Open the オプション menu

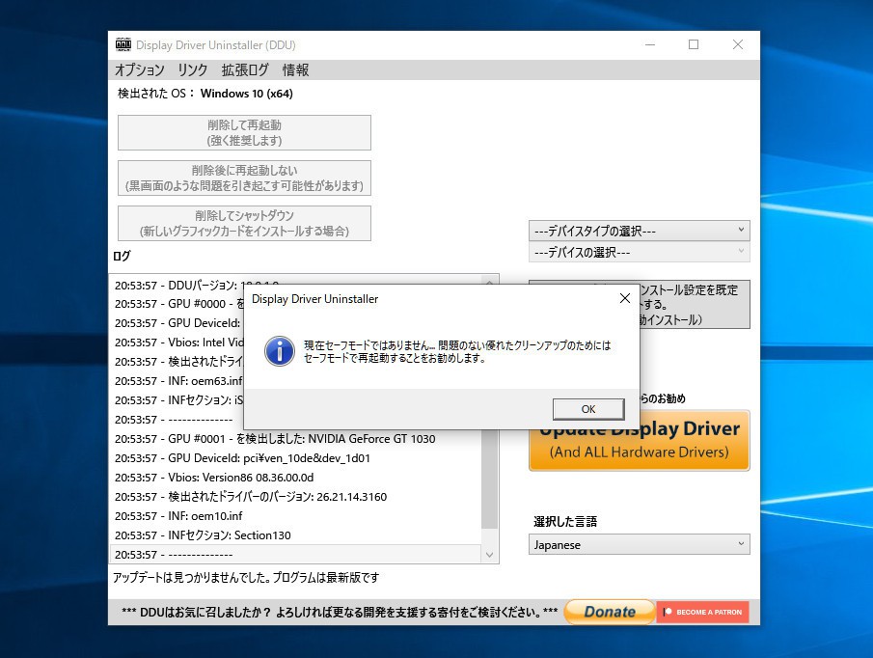[x=139, y=70]
